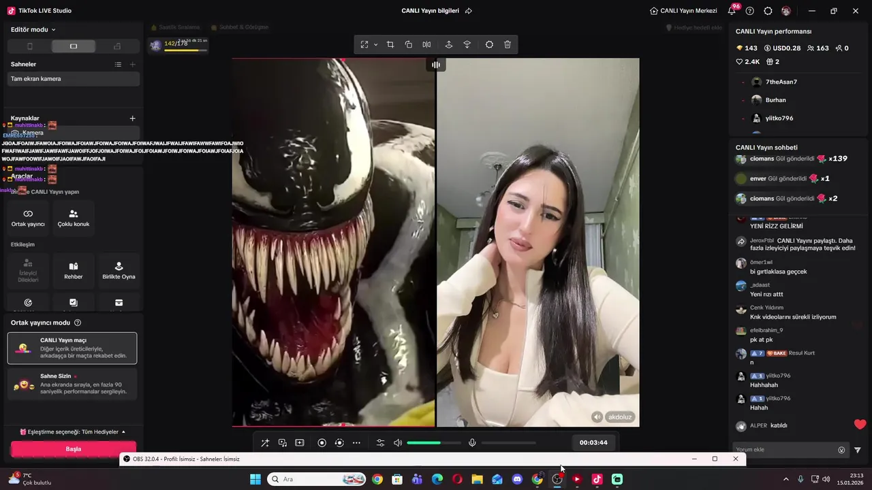Switch to dual-screen layout mode
Image resolution: width=872 pixels, height=490 pixels.
tap(117, 46)
